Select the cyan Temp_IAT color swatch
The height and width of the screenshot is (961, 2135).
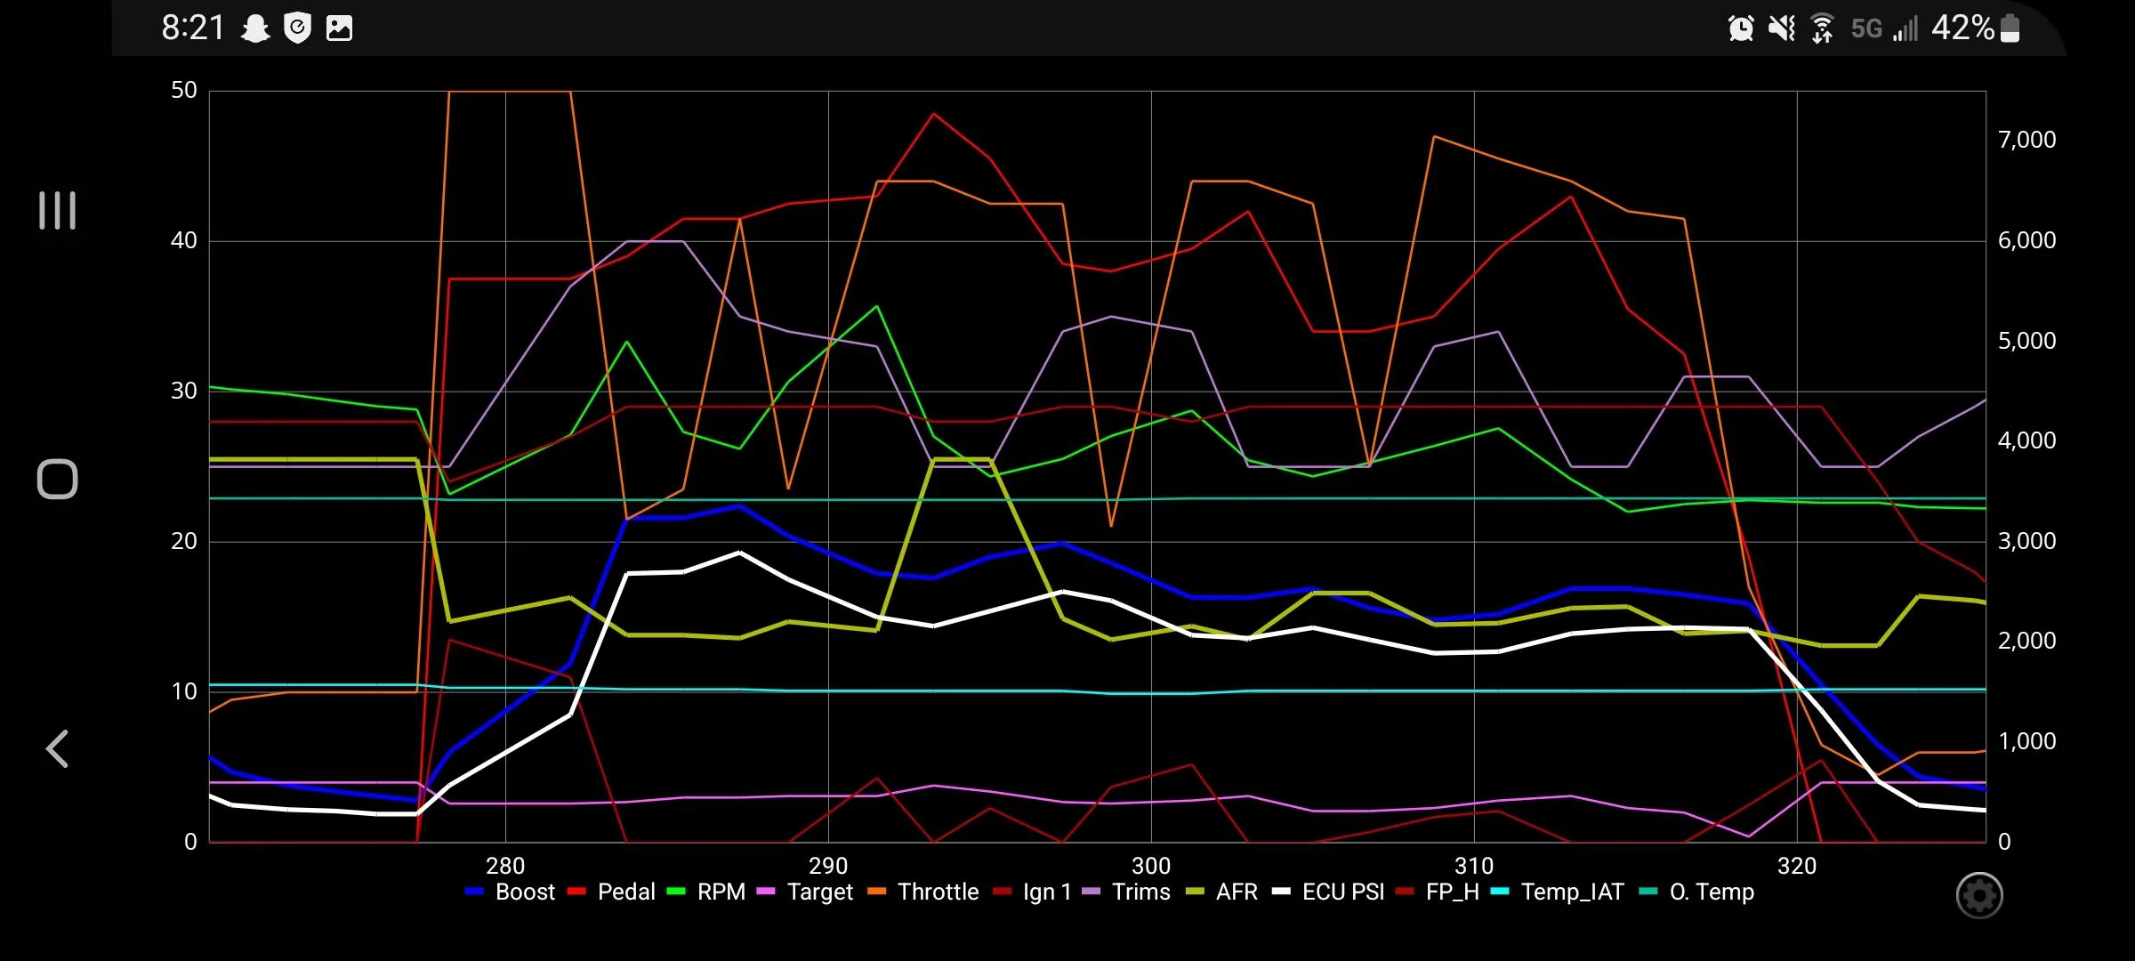[1500, 892]
